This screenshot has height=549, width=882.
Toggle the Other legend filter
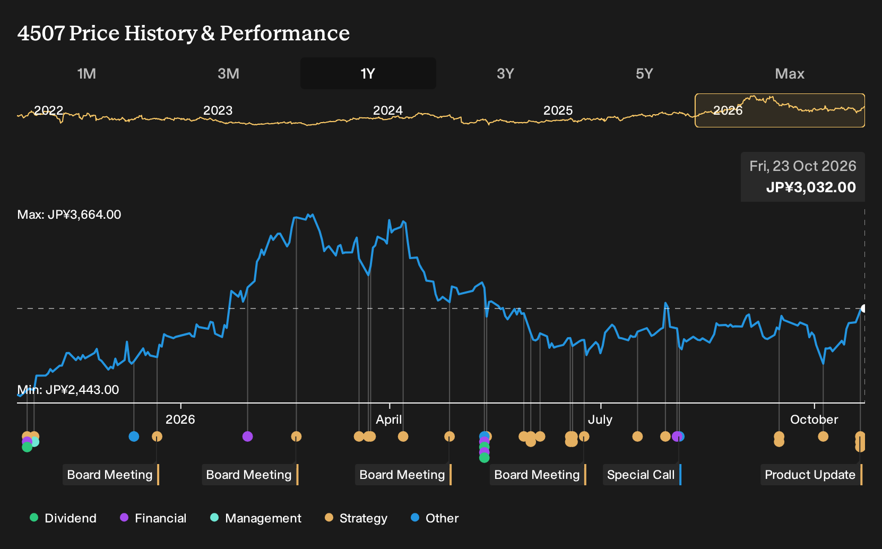[435, 518]
